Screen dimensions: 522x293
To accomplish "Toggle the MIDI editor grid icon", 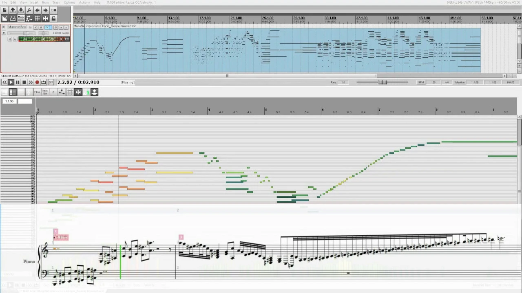I will pyautogui.click(x=70, y=92).
